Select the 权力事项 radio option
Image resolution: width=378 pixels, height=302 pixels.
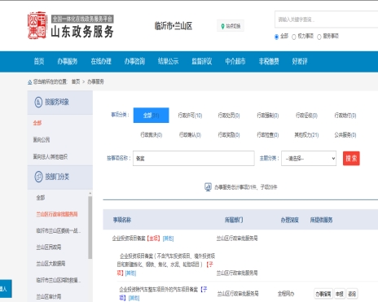pos(294,37)
